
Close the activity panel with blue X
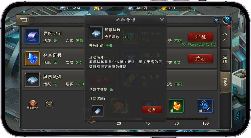click(x=227, y=20)
